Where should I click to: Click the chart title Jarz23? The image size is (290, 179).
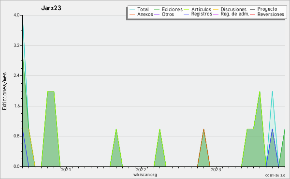[x=51, y=8]
